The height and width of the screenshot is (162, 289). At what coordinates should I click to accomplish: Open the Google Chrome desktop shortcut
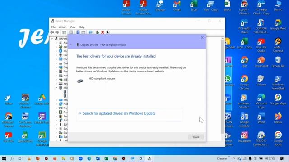[244, 82]
